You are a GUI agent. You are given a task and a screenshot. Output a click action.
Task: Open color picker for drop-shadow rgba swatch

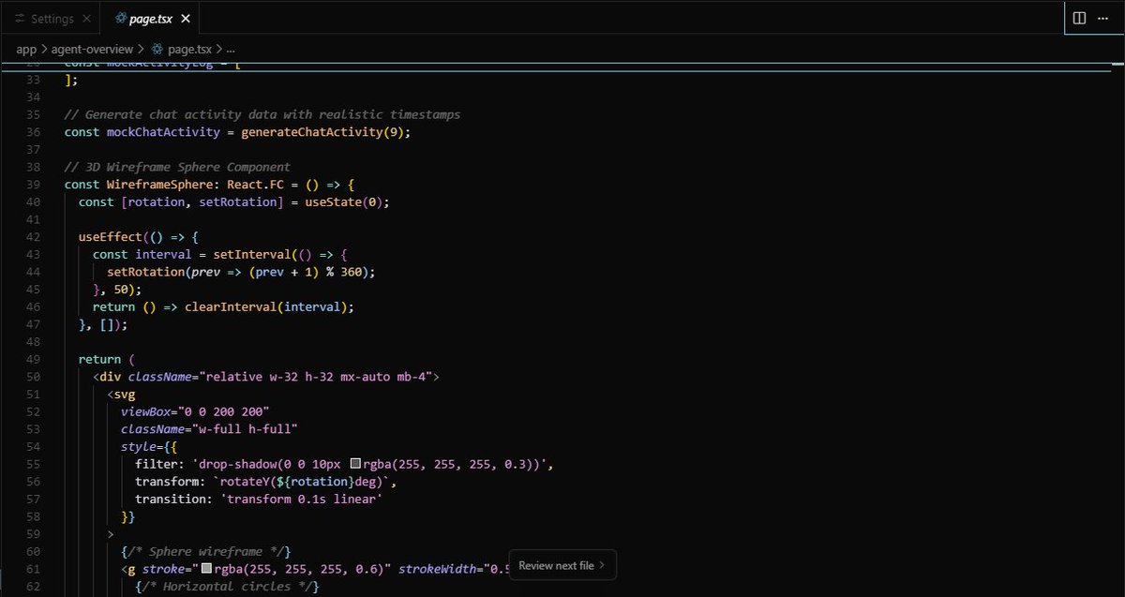[356, 463]
